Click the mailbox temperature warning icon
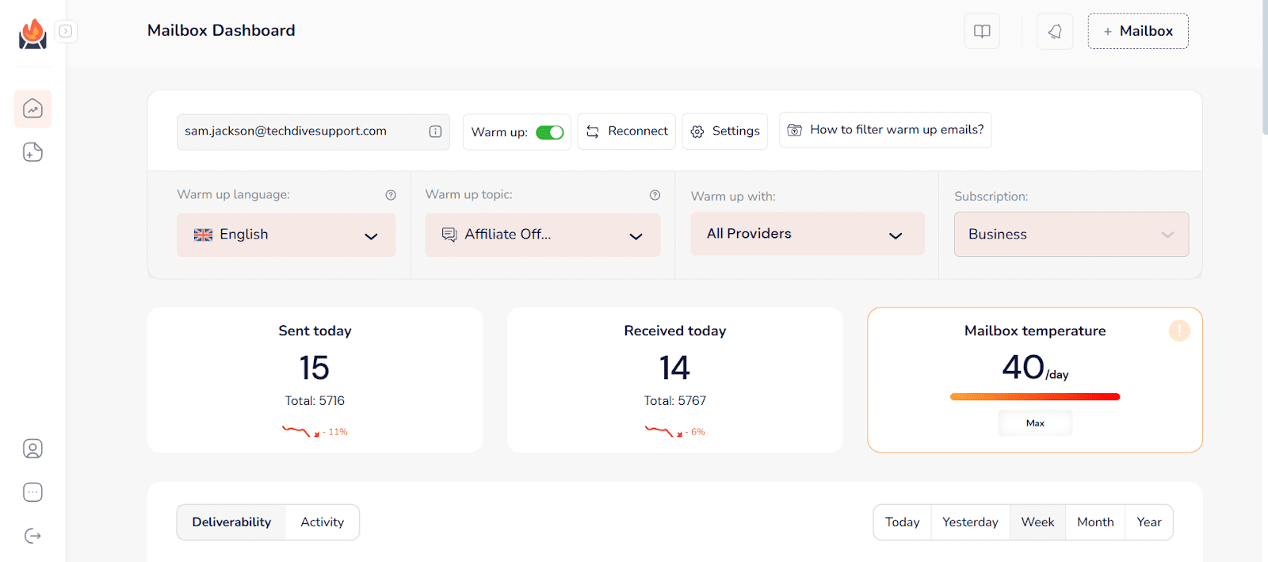 [1179, 331]
